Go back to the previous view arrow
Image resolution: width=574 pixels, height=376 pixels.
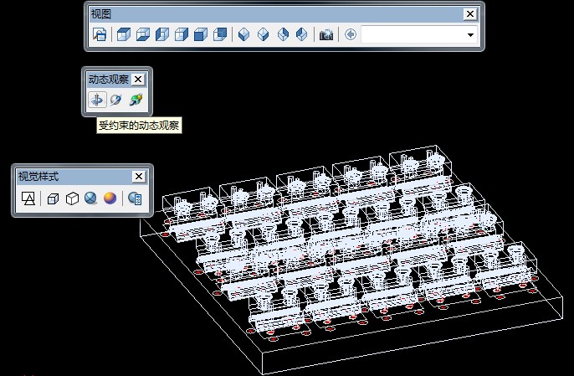(351, 35)
